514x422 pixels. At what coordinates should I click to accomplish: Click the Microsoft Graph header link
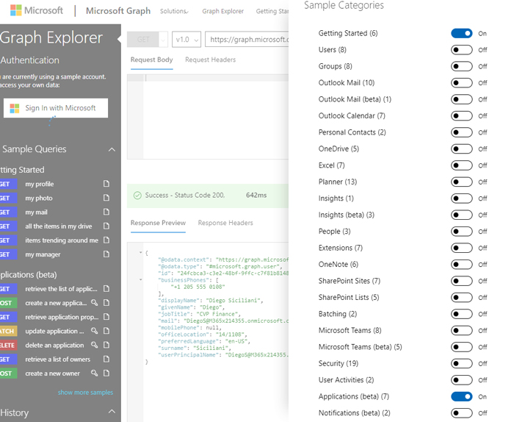(x=118, y=11)
